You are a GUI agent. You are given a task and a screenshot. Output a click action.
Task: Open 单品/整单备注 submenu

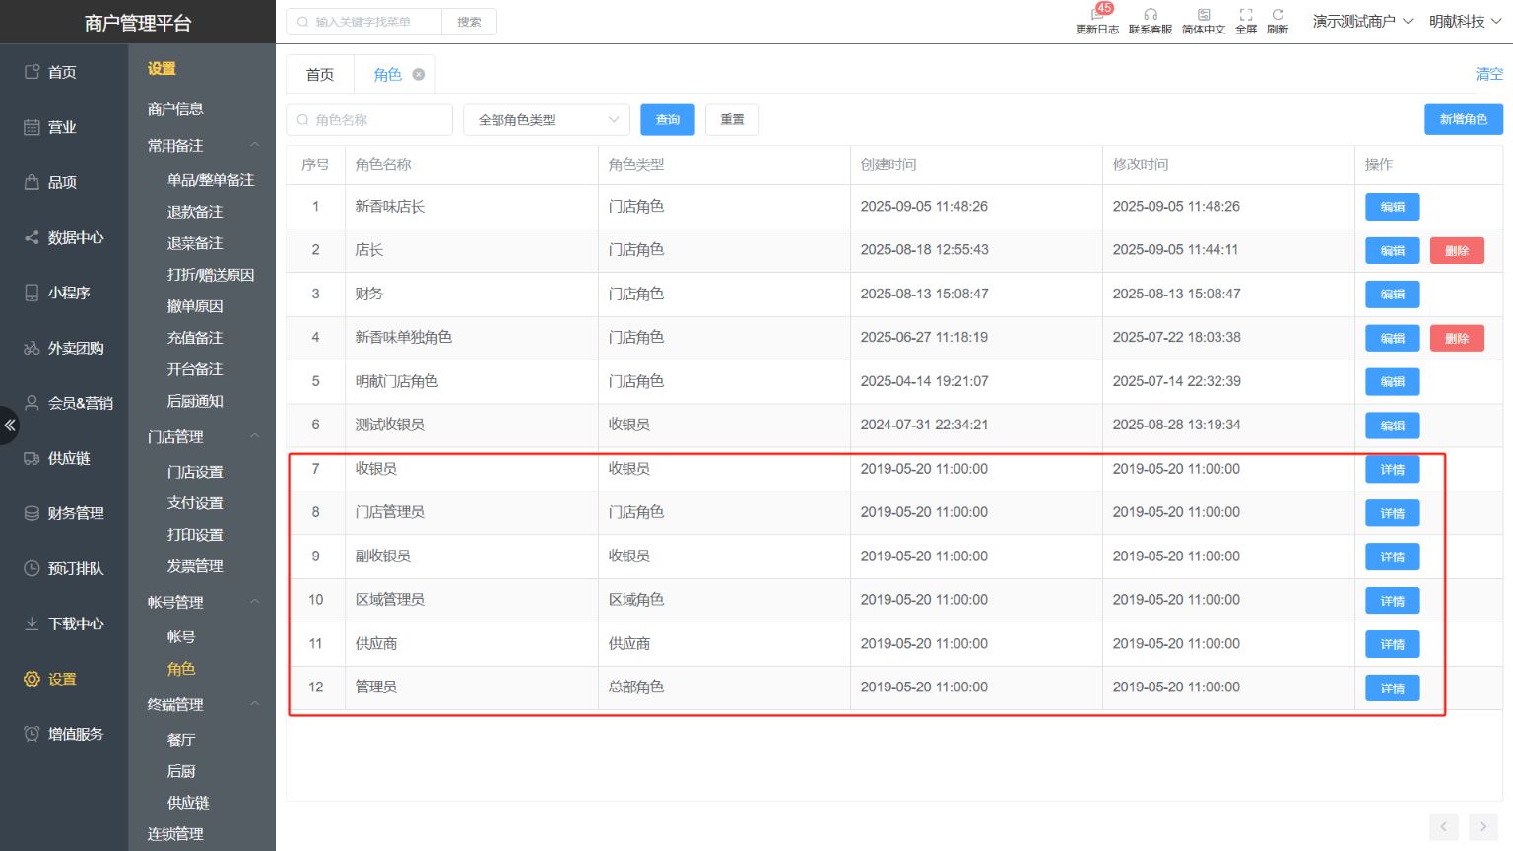(211, 180)
